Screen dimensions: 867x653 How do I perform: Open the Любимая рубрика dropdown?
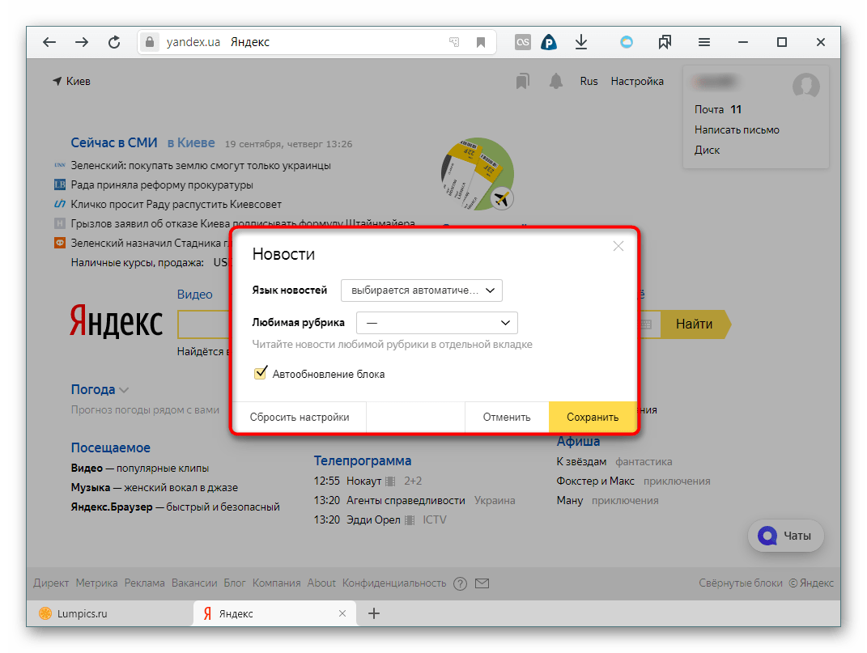point(437,323)
